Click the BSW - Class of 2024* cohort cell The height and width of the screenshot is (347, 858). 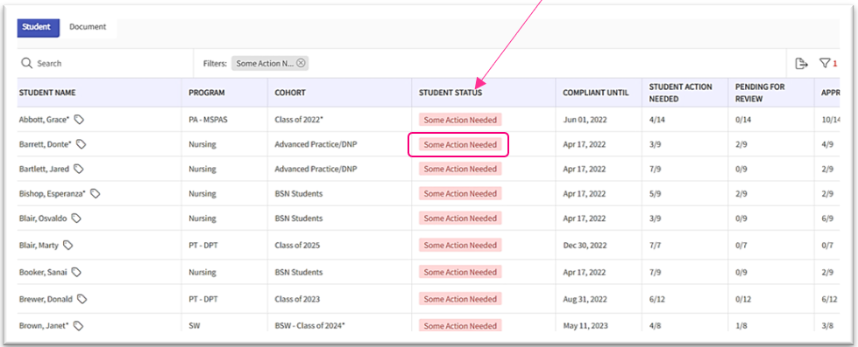pos(309,326)
